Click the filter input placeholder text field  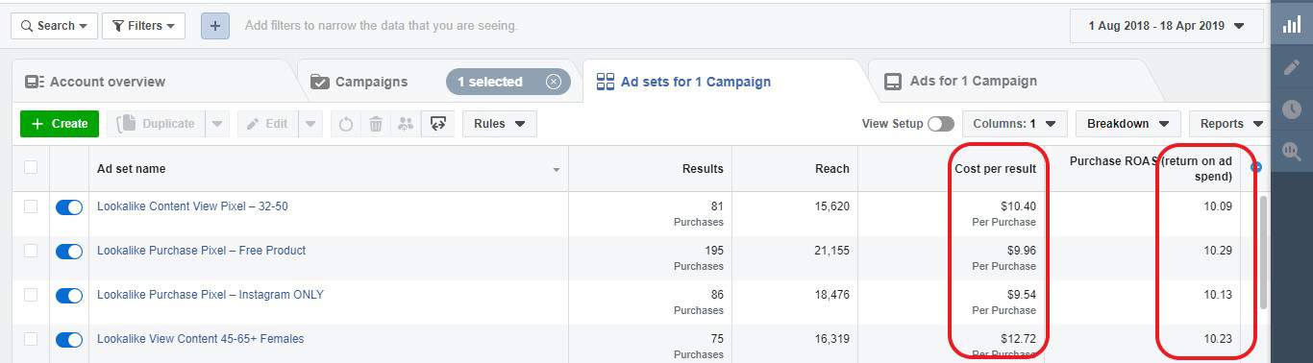(x=382, y=26)
